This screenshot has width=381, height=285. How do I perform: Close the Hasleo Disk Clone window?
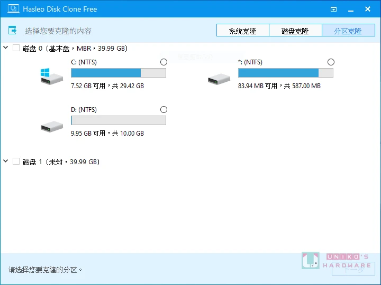(368, 9)
